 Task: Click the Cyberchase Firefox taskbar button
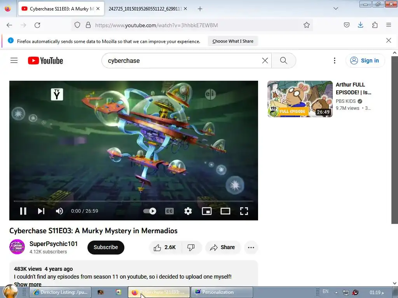click(x=159, y=292)
